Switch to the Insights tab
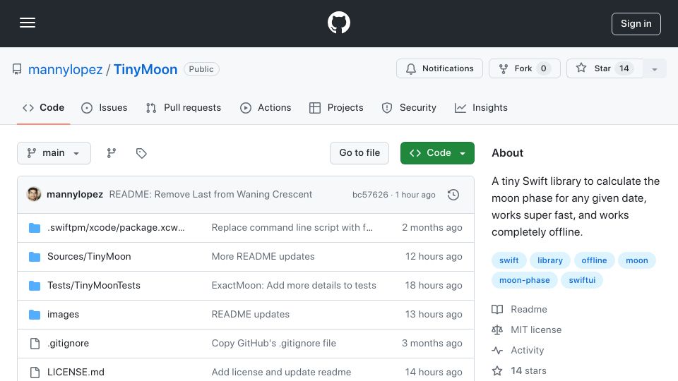This screenshot has height=381, width=678. (x=481, y=107)
